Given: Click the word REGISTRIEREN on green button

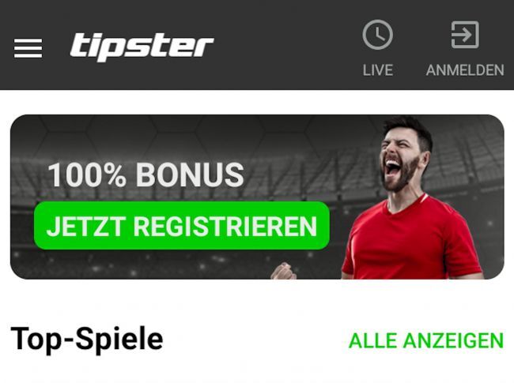Looking at the screenshot, I should (225, 226).
